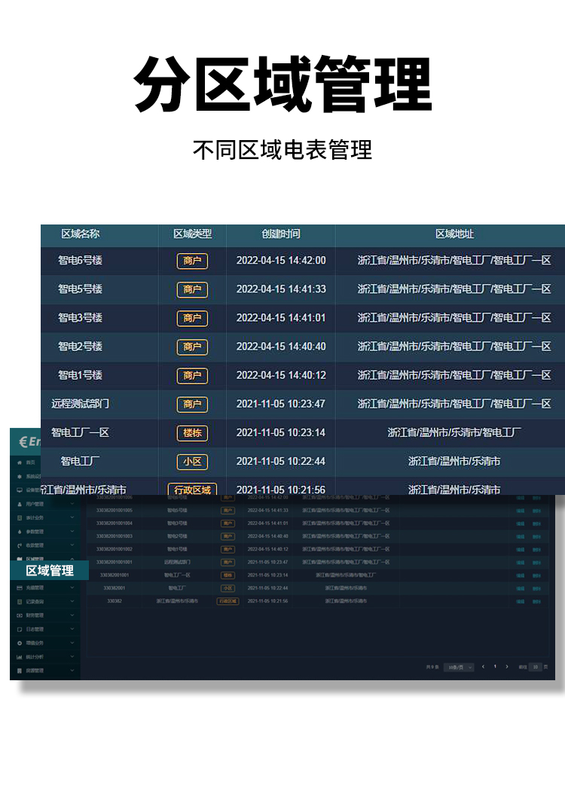Select the 用户管理 person icon
Viewport: 565px width, 797px height.
coord(20,503)
